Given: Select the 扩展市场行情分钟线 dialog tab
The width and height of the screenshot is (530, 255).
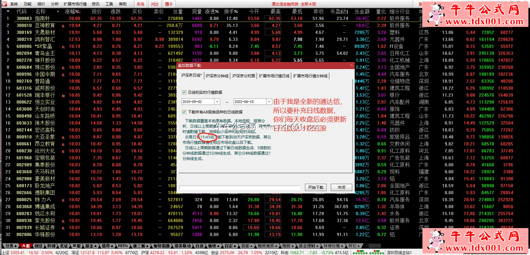Looking at the screenshot, I should point(310,76).
